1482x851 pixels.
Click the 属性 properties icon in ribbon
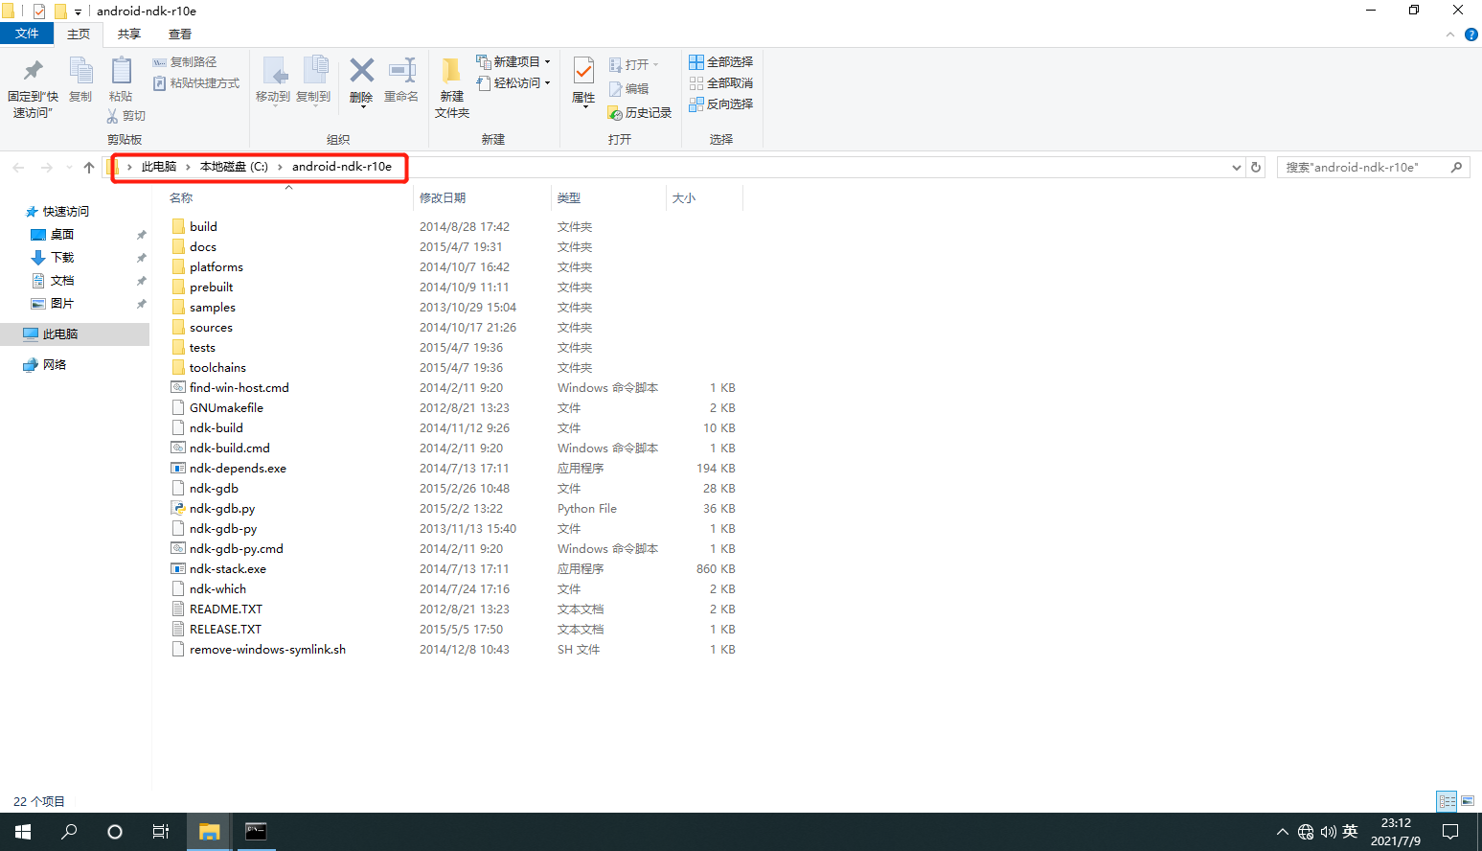tap(583, 71)
